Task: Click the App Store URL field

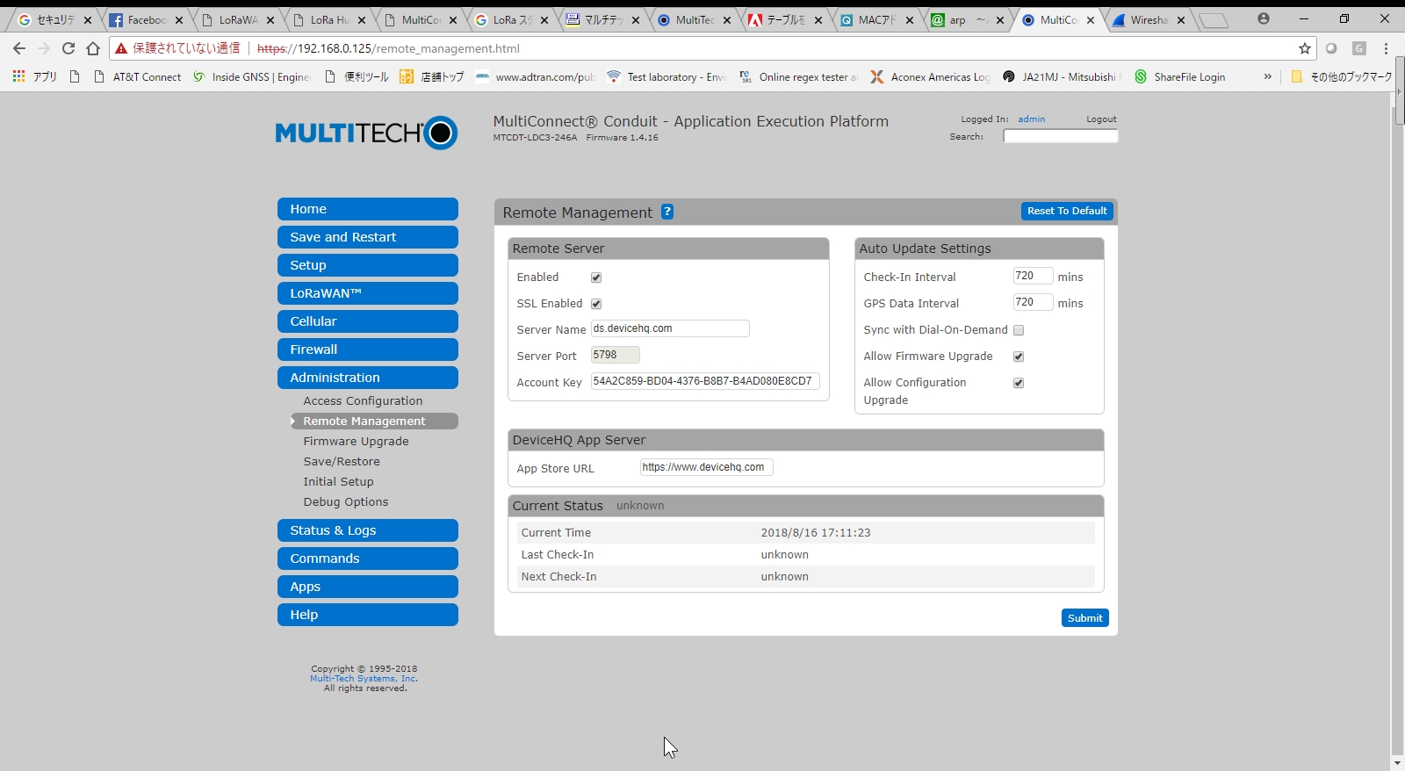Action: pos(707,467)
